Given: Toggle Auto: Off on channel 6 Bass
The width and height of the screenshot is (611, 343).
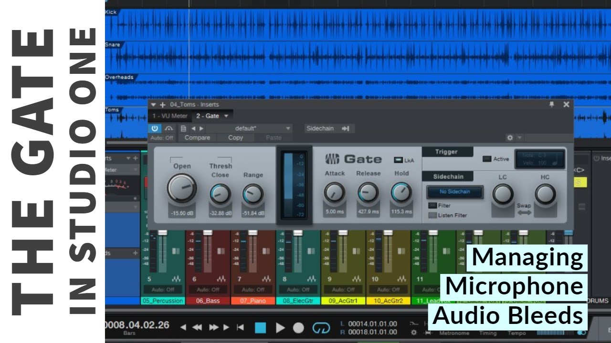Looking at the screenshot, I should tap(208, 289).
